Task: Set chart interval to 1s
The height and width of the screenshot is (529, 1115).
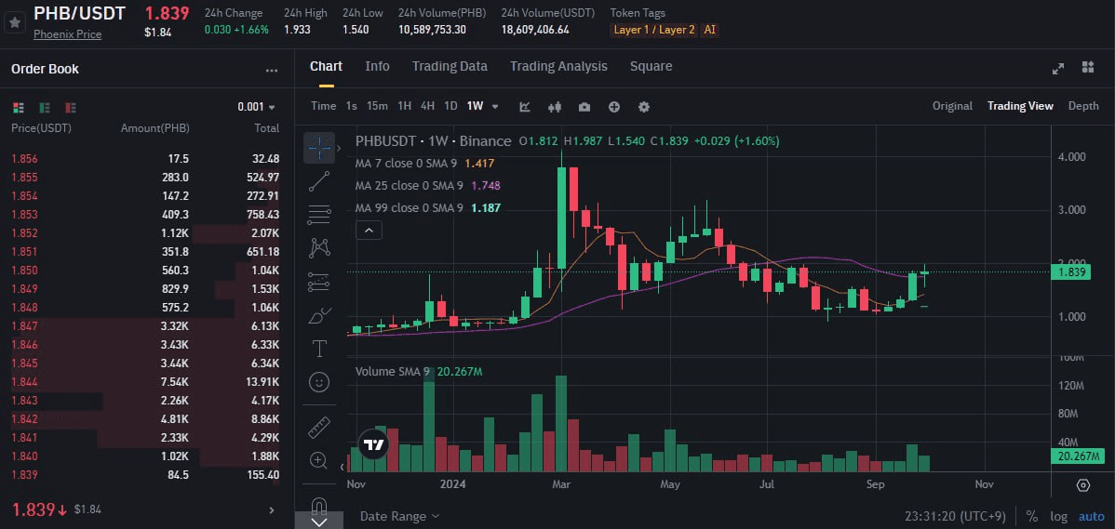Action: pos(351,106)
